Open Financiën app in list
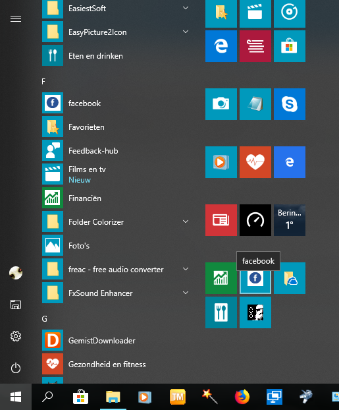Viewport: 339px width, 410px height. click(x=115, y=198)
